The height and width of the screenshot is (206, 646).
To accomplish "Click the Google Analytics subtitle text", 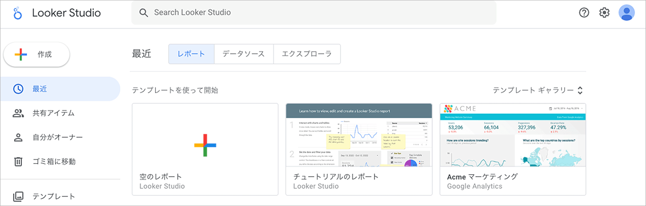I will [475, 186].
